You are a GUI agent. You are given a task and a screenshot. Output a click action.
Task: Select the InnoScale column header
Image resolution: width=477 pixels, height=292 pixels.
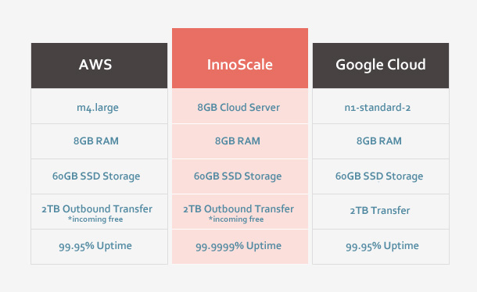[240, 58]
